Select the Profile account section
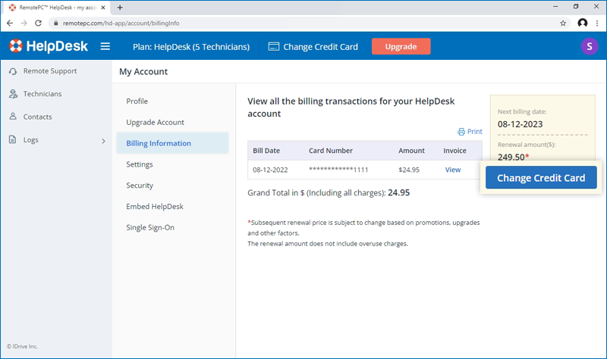607x359 pixels. [137, 101]
